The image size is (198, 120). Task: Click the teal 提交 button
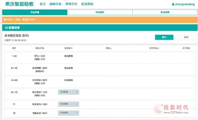tap(164, 37)
